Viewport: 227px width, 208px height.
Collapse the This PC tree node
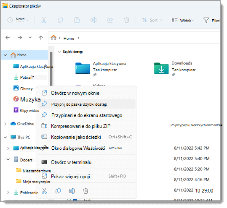click(x=5, y=137)
